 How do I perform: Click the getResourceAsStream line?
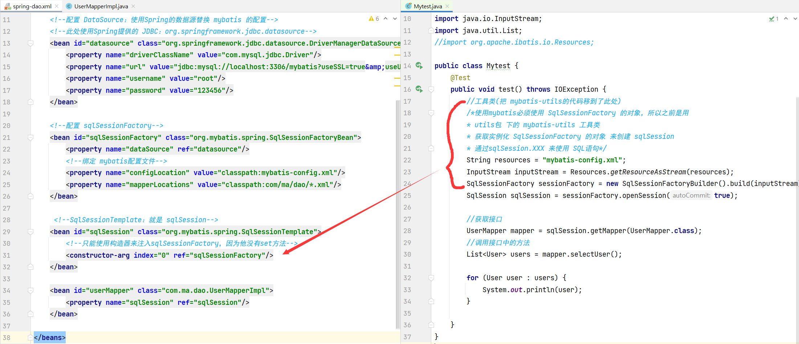coord(600,172)
